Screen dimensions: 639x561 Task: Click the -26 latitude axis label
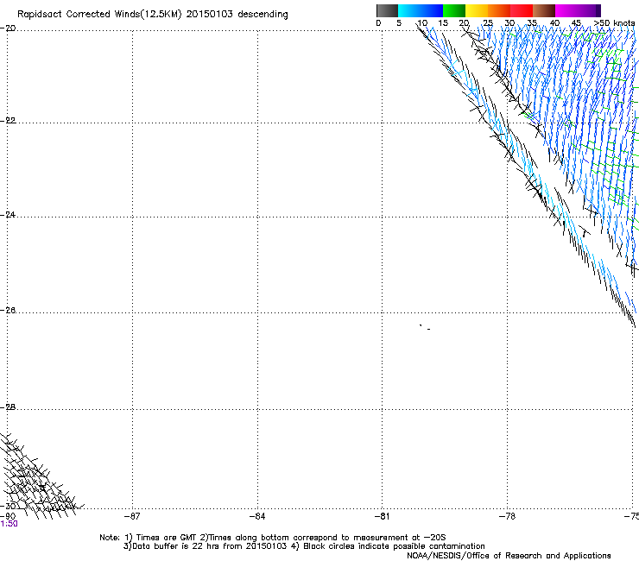click(8, 311)
